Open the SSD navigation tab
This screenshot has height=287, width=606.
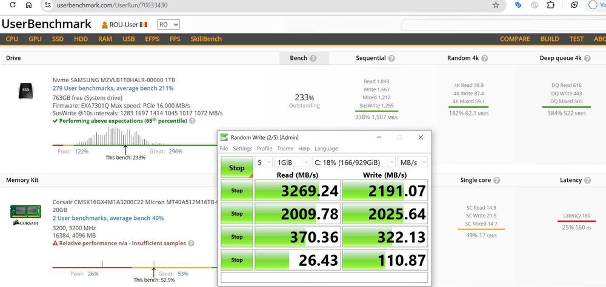coord(58,39)
